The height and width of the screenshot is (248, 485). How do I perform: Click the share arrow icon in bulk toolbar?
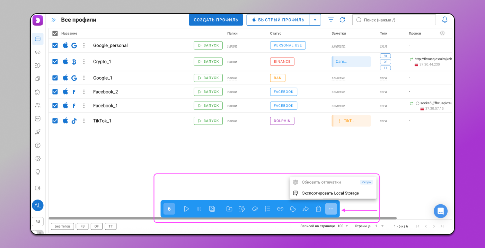tap(306, 209)
